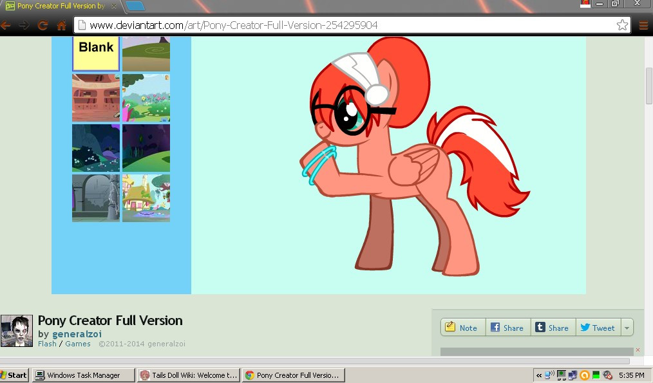This screenshot has width=653, height=383.
Task: Click the browser Forward arrow
Action: tap(24, 25)
